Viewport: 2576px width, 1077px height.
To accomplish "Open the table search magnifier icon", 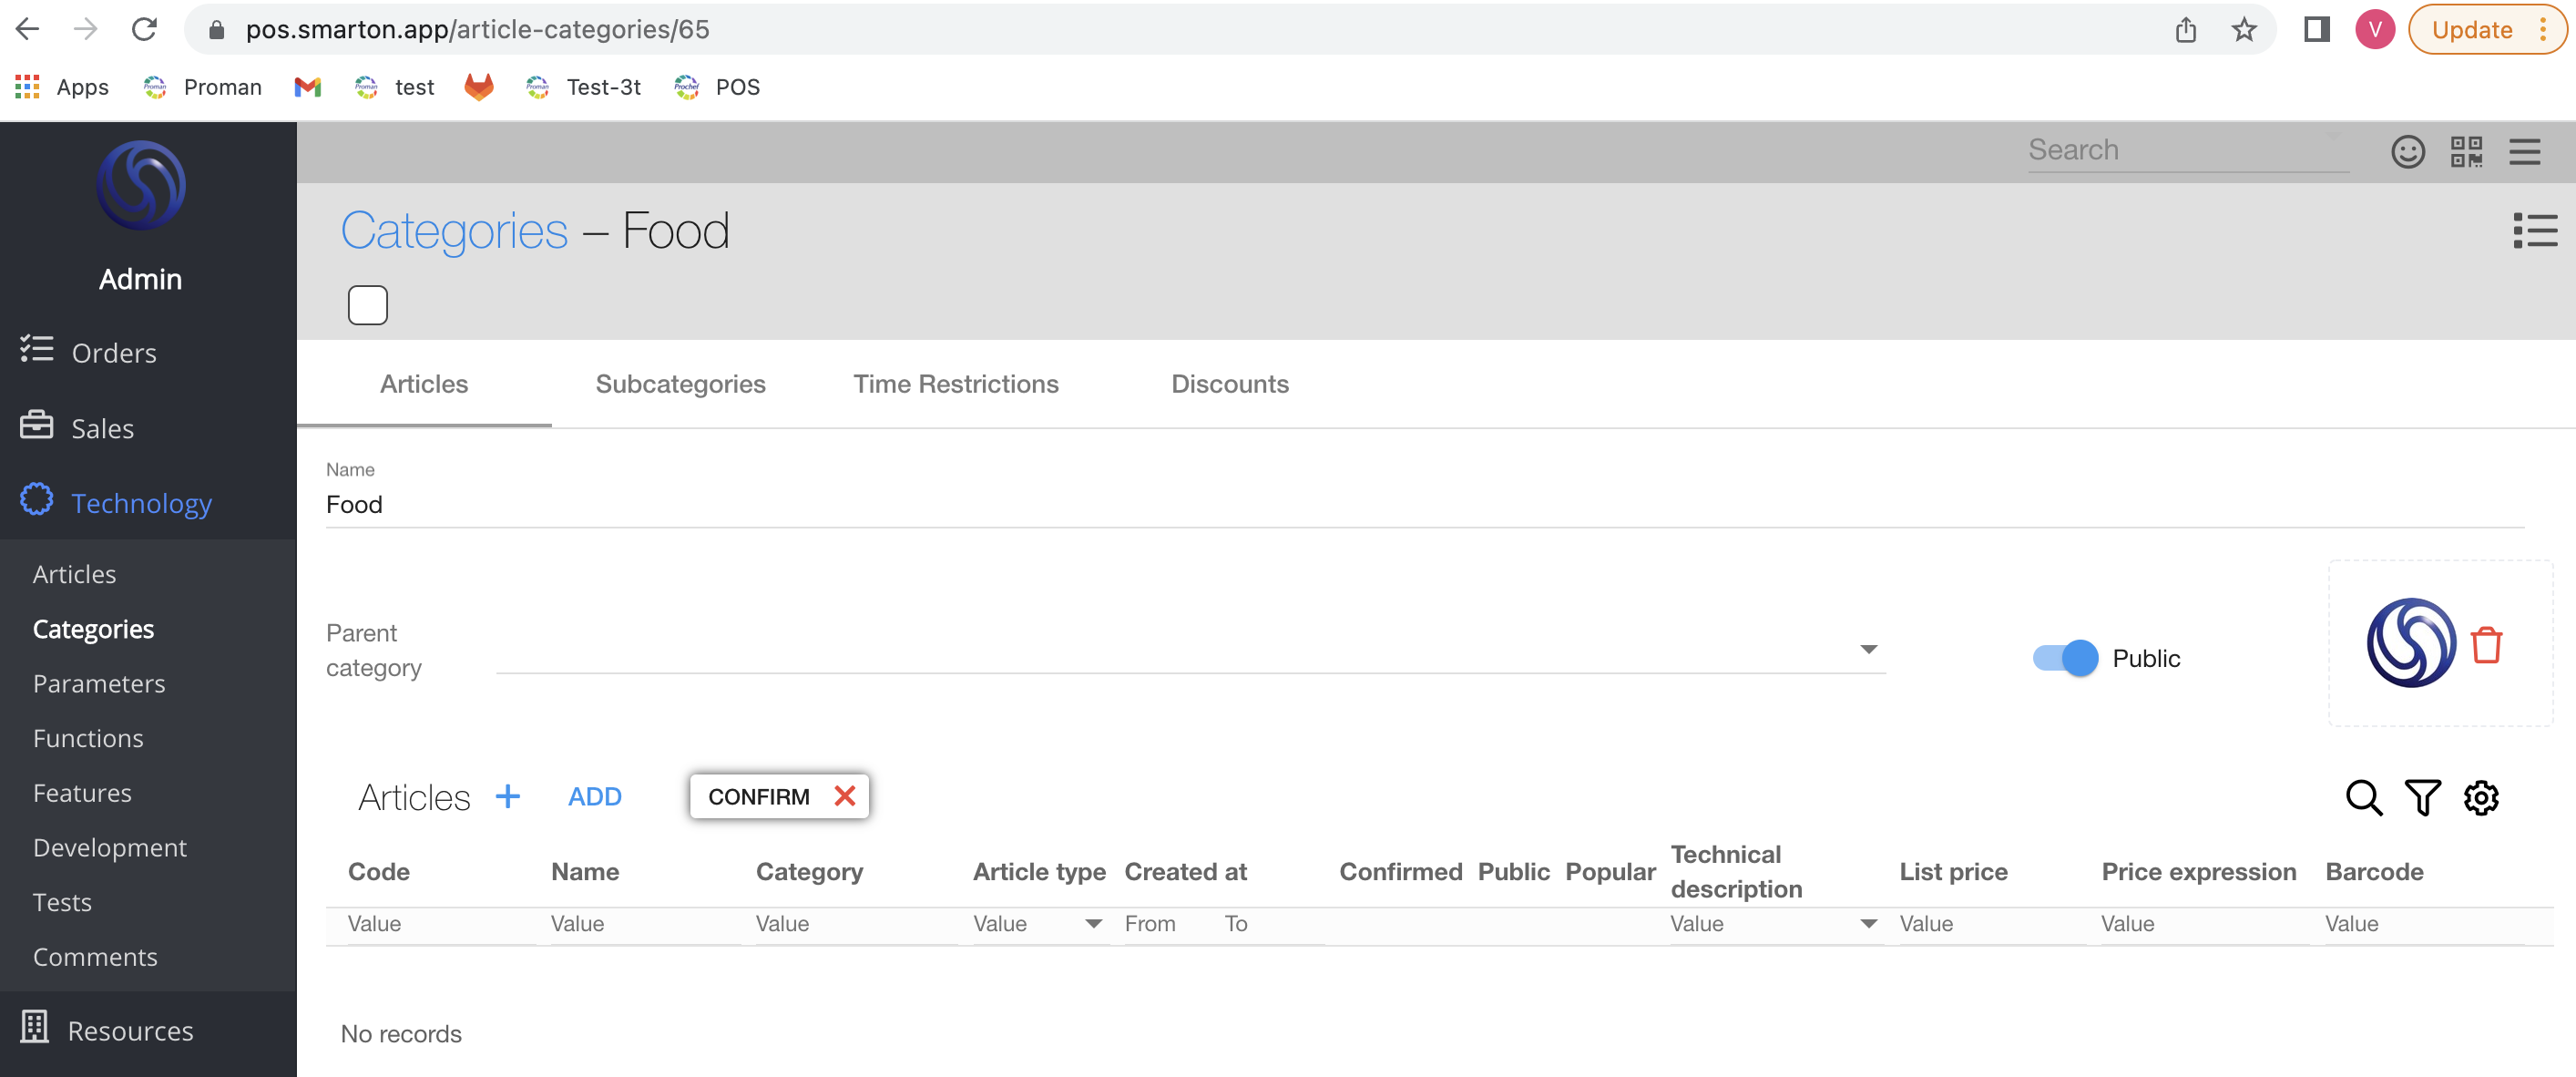I will 2363,797.
